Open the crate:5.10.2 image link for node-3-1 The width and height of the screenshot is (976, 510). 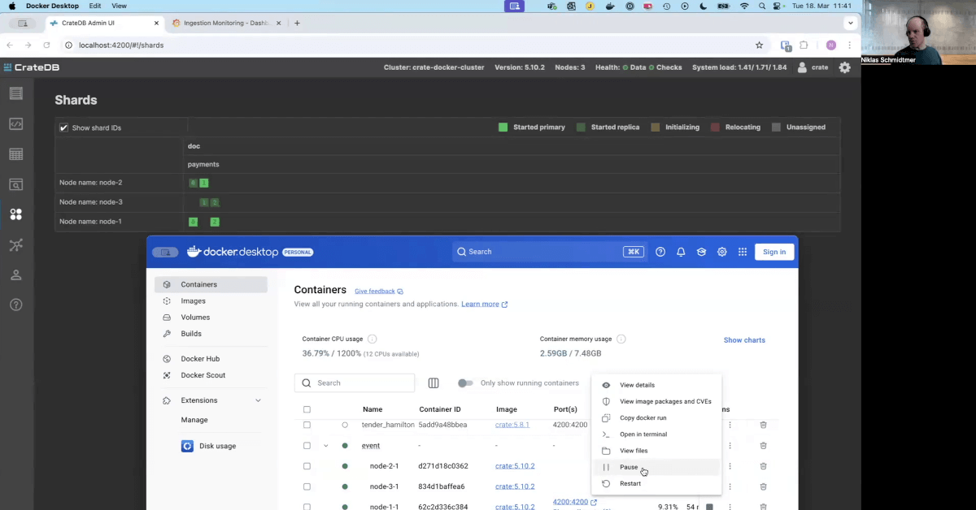[x=515, y=486]
